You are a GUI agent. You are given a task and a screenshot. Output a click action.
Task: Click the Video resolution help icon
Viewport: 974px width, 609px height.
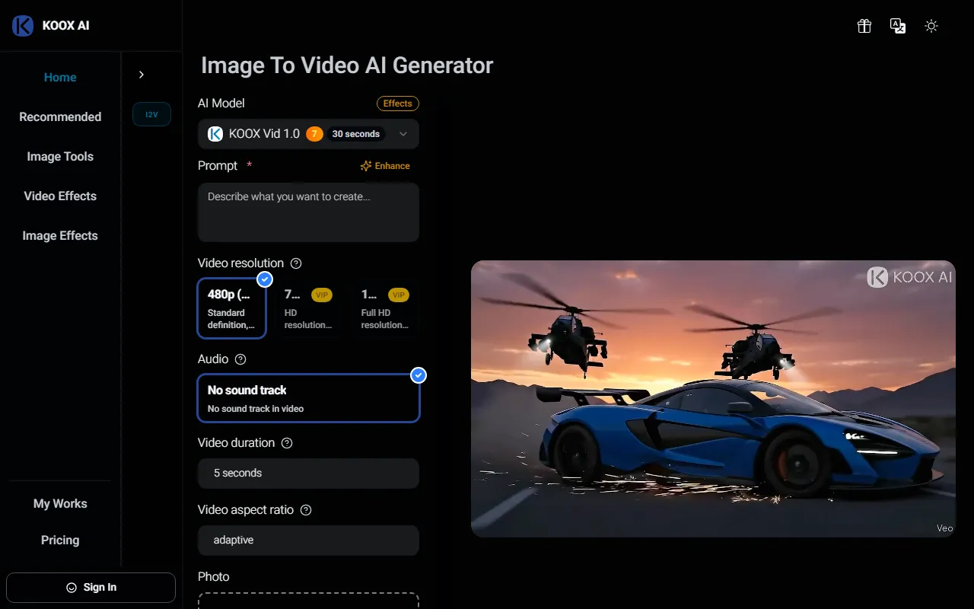(297, 263)
